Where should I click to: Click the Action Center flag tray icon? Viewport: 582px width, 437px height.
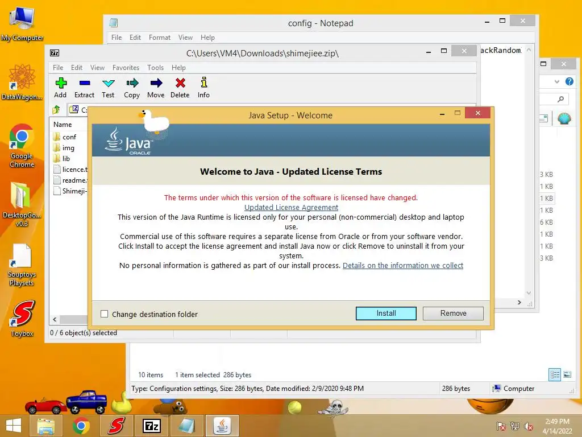pos(501,426)
